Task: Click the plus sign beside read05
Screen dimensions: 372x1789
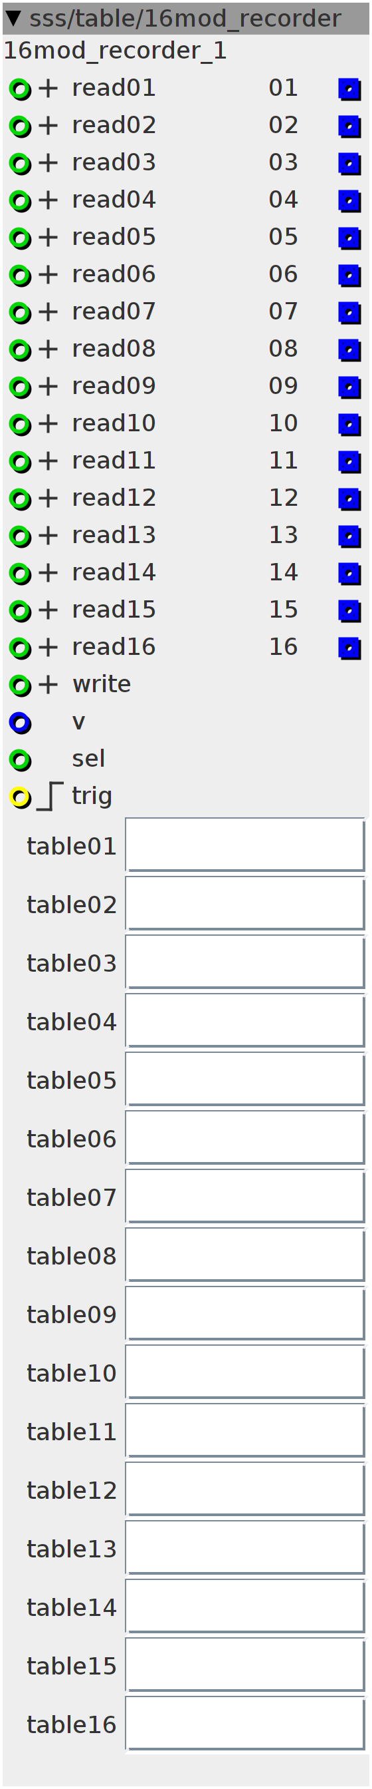Action: click(48, 238)
